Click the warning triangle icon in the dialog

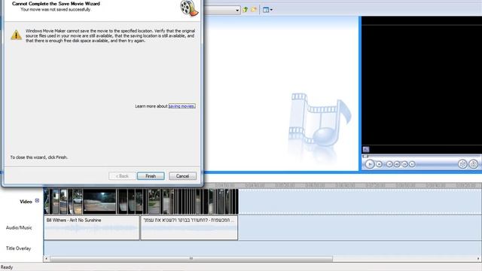click(17, 35)
